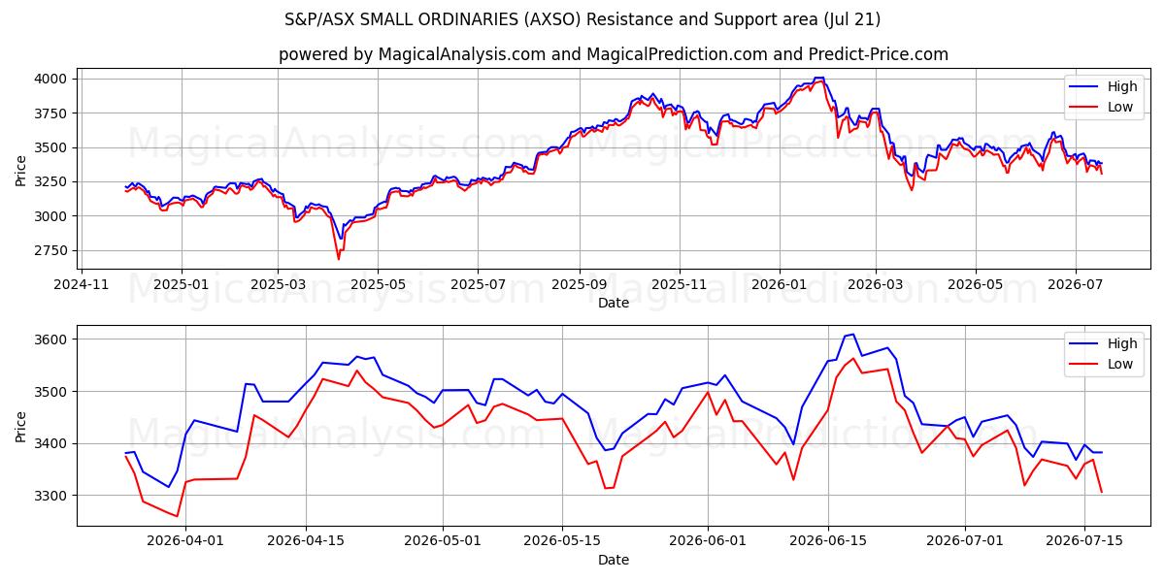Click the 2025-07 date tick
Viewport: 1165px width, 582px height.
(x=478, y=286)
